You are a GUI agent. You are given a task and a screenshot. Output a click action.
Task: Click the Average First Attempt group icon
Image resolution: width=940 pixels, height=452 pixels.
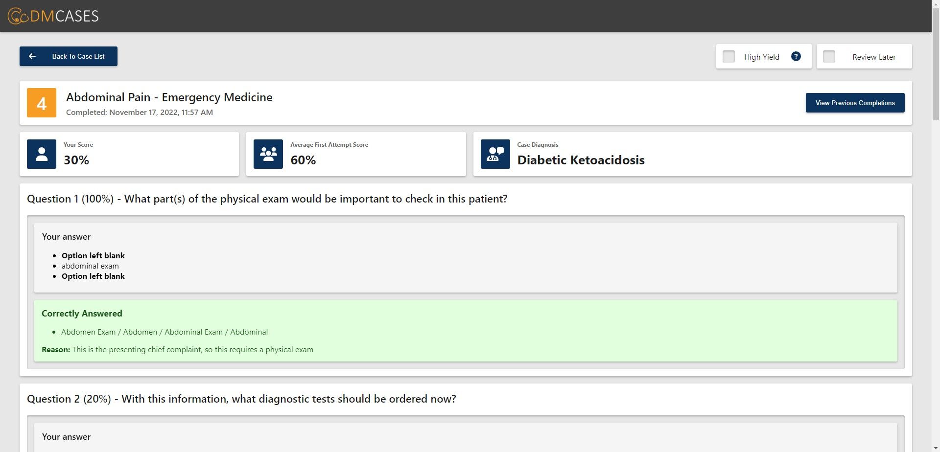[268, 154]
